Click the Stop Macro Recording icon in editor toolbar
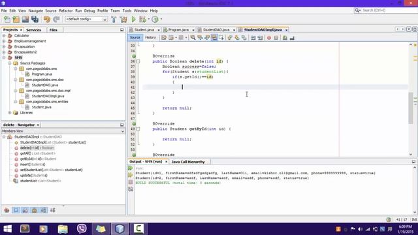This screenshot has width=418, height=235. [x=276, y=38]
